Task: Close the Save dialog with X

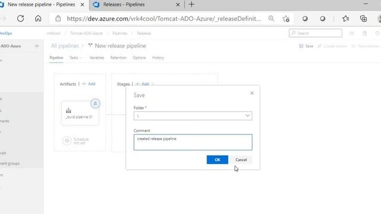Action: pos(252,93)
